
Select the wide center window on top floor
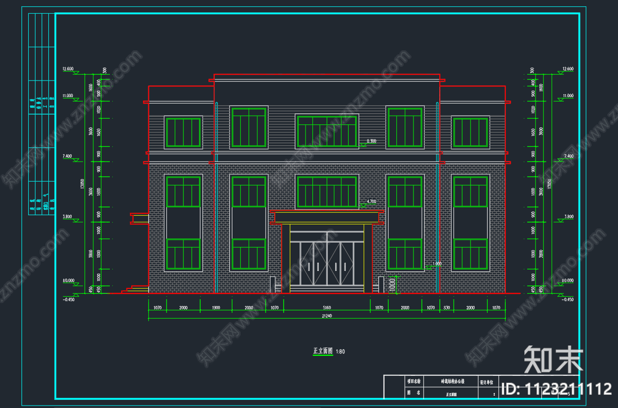[x=327, y=131]
